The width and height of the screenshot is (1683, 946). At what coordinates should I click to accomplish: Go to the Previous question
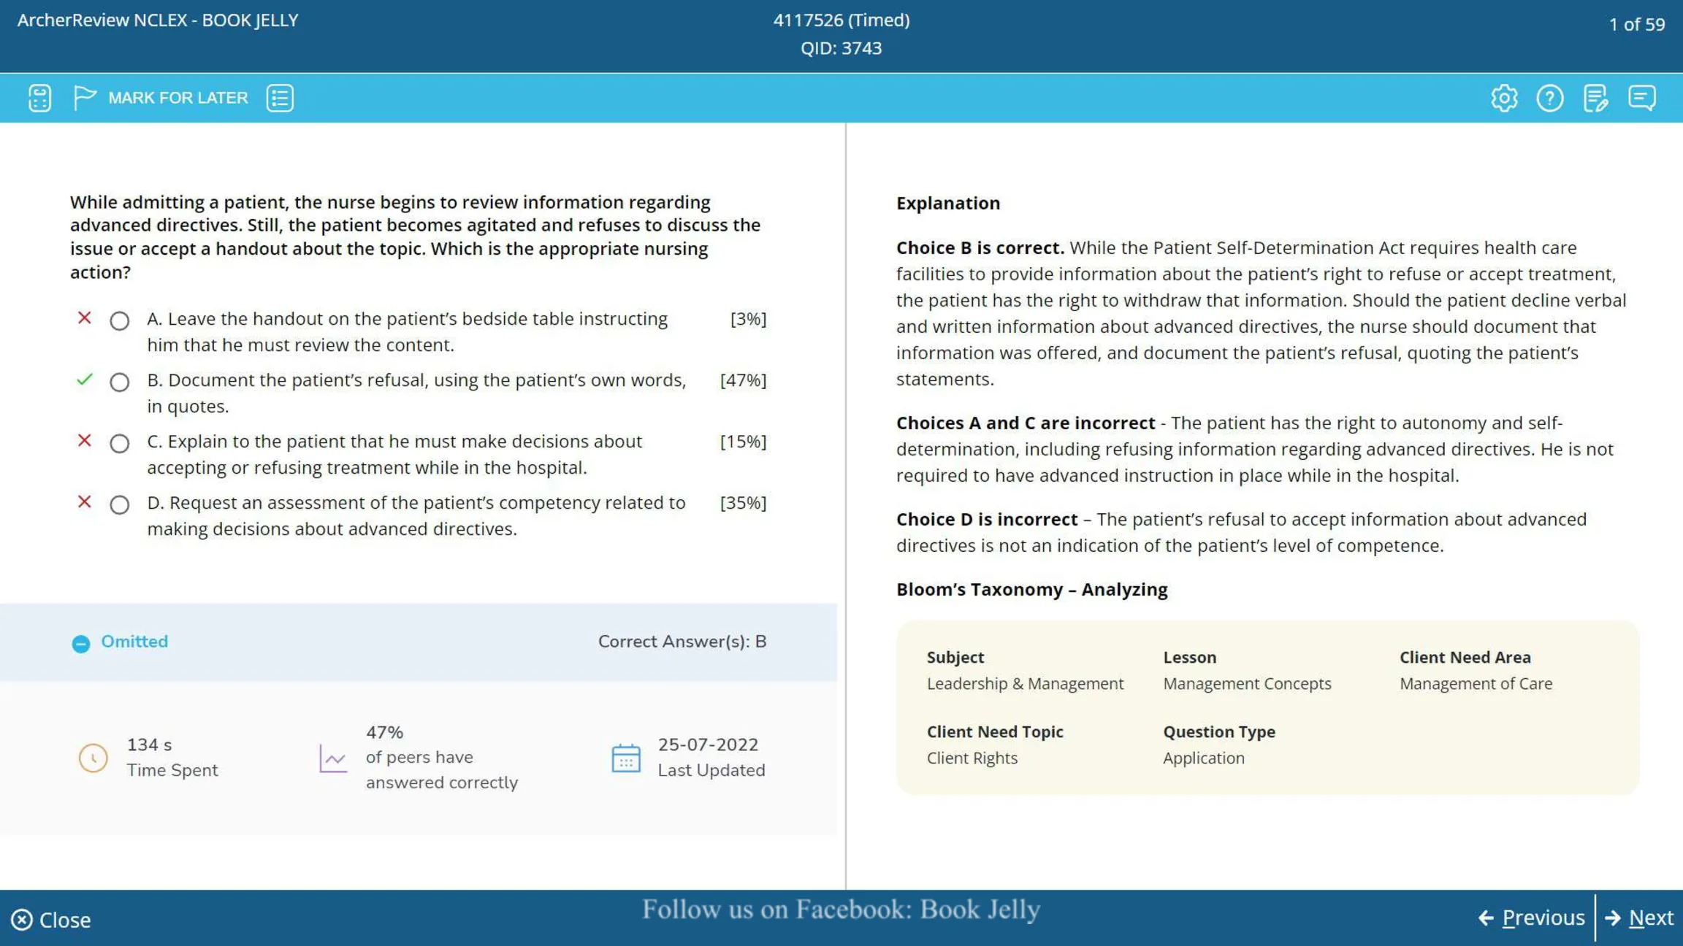[1532, 918]
